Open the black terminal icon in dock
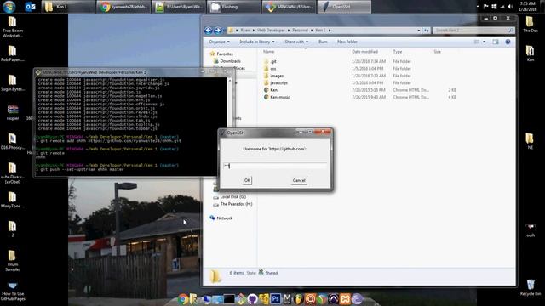Viewport: 545px width, 306px height. 229,298
